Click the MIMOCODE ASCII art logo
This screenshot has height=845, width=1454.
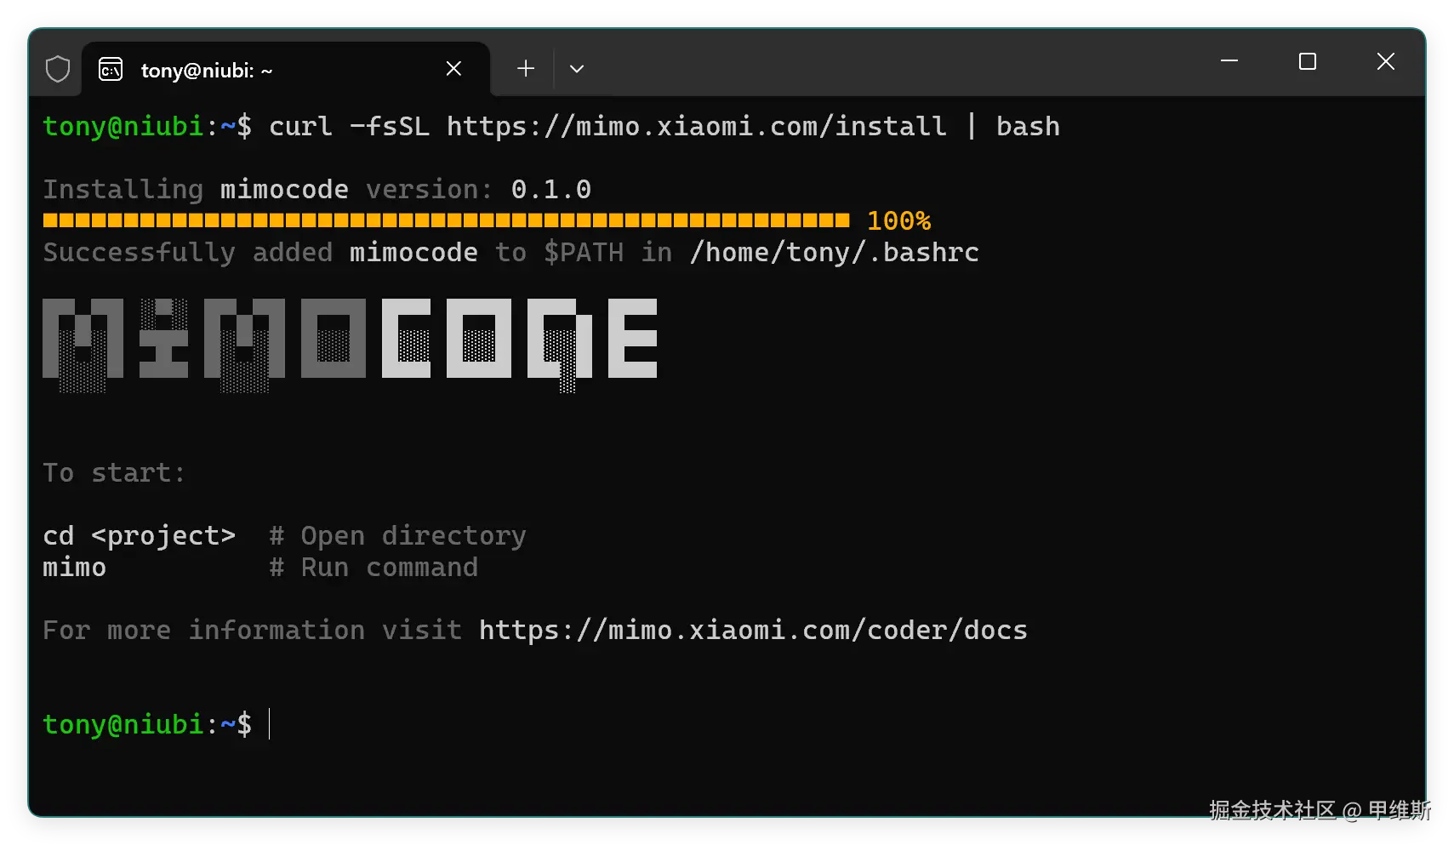click(350, 345)
